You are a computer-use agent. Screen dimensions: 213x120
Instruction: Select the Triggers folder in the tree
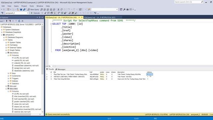(15, 79)
